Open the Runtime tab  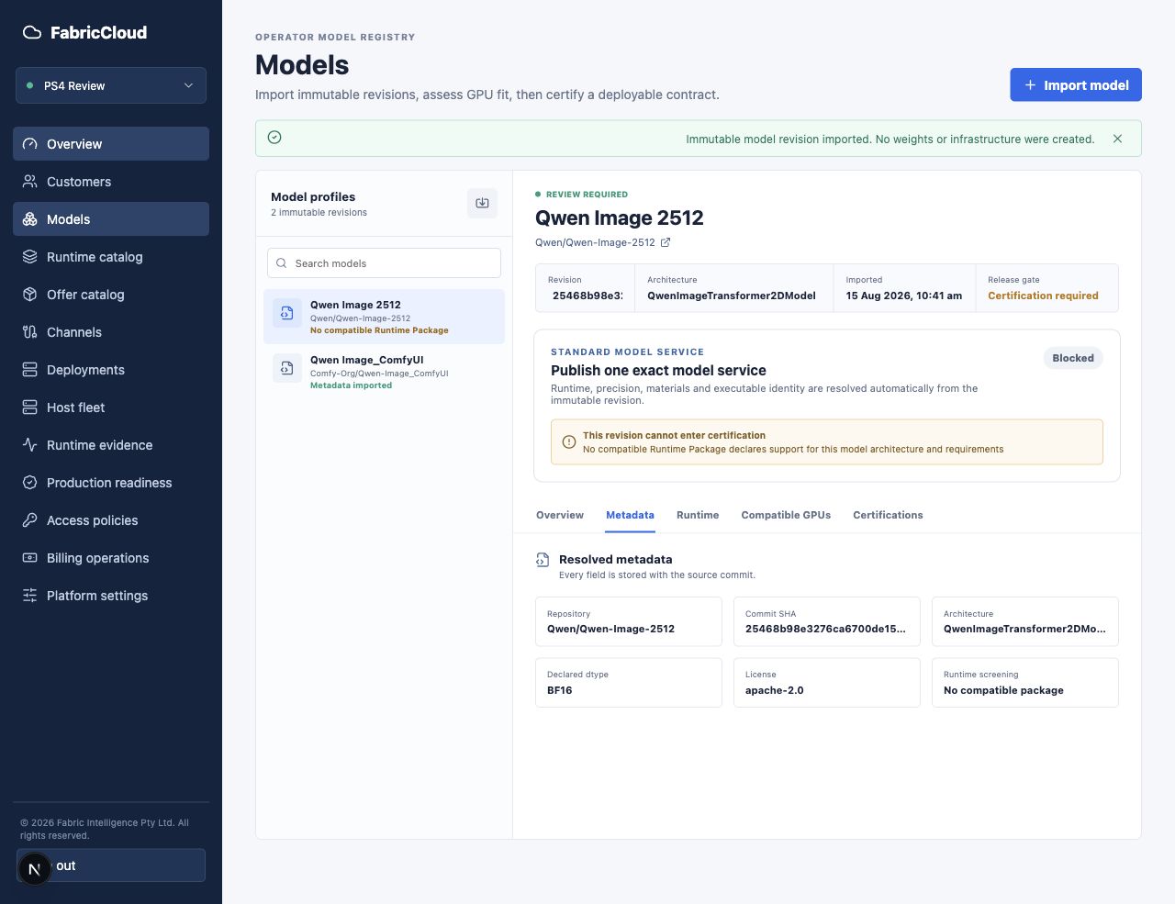click(698, 516)
